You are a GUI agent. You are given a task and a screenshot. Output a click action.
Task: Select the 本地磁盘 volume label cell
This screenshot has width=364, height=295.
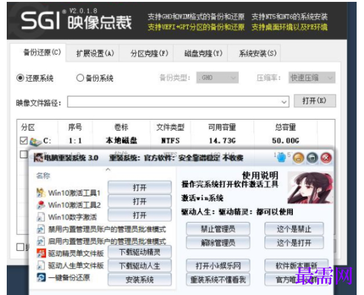[122, 140]
